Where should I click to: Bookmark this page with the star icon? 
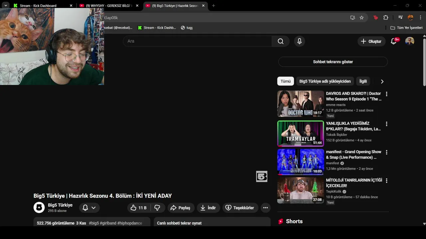pos(362,18)
